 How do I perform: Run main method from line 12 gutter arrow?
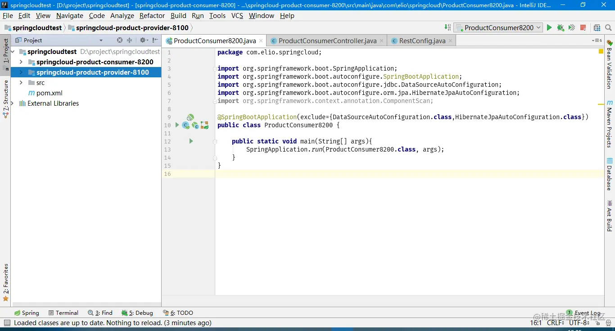(x=191, y=141)
